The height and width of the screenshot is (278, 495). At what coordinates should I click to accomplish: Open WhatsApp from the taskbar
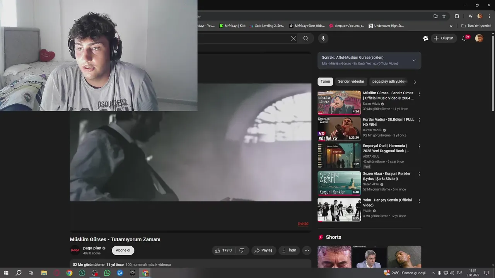(107, 273)
